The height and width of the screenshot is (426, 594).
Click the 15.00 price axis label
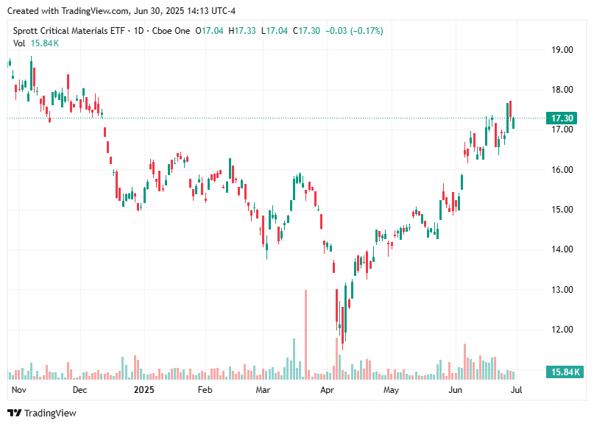(562, 210)
